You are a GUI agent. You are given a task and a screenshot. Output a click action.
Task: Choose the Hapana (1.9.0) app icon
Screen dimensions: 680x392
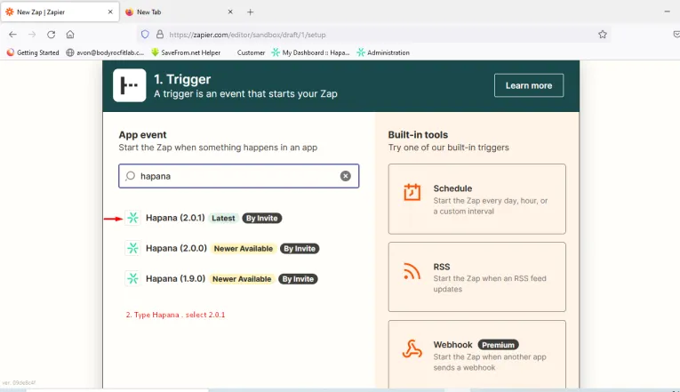click(132, 279)
